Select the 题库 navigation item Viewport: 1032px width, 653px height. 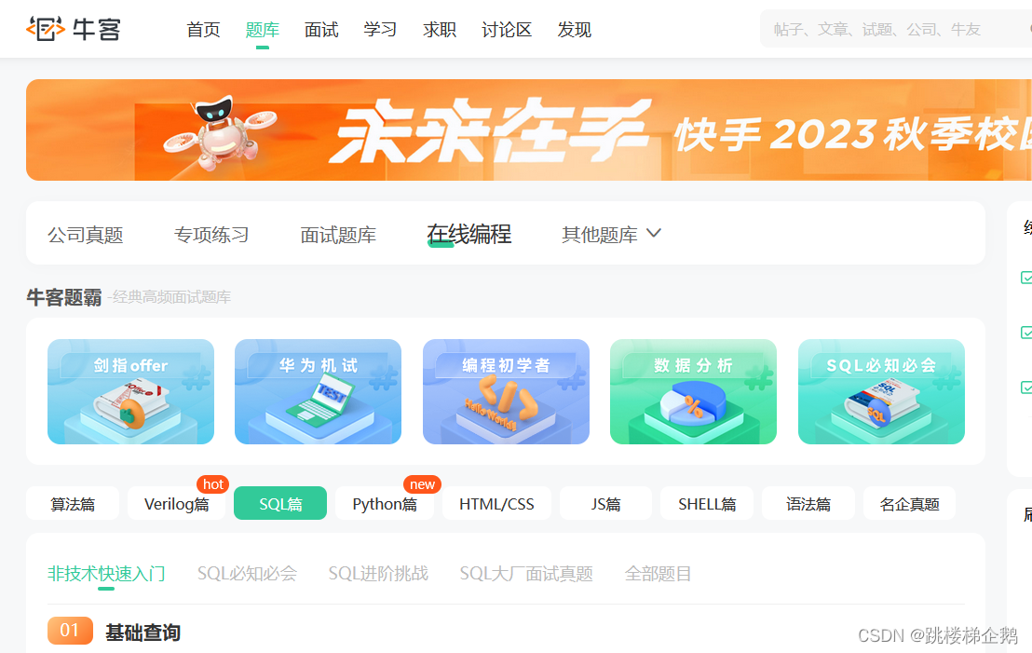tap(262, 30)
